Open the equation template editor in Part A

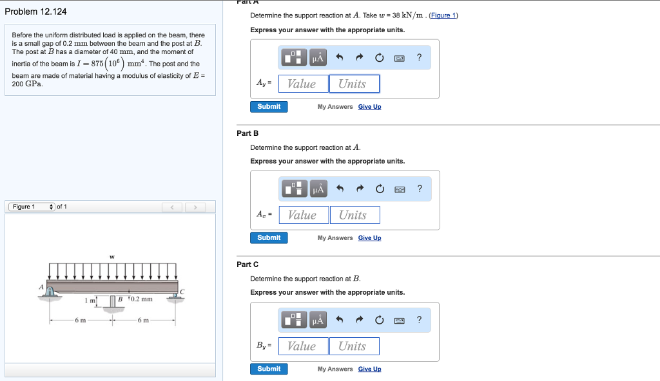(x=294, y=57)
